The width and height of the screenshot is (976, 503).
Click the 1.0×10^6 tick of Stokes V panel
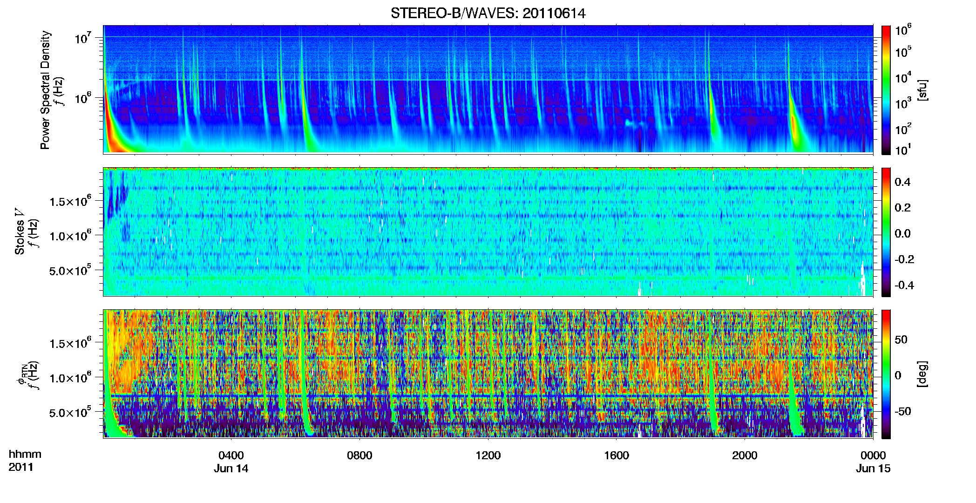70,236
